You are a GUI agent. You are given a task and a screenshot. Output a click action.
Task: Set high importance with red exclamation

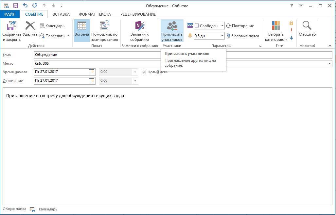[291, 30]
